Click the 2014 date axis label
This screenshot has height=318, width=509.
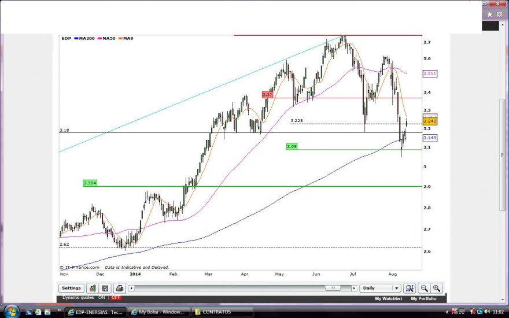(135, 274)
